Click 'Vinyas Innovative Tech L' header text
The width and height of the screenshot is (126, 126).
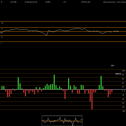[x=112, y=2]
